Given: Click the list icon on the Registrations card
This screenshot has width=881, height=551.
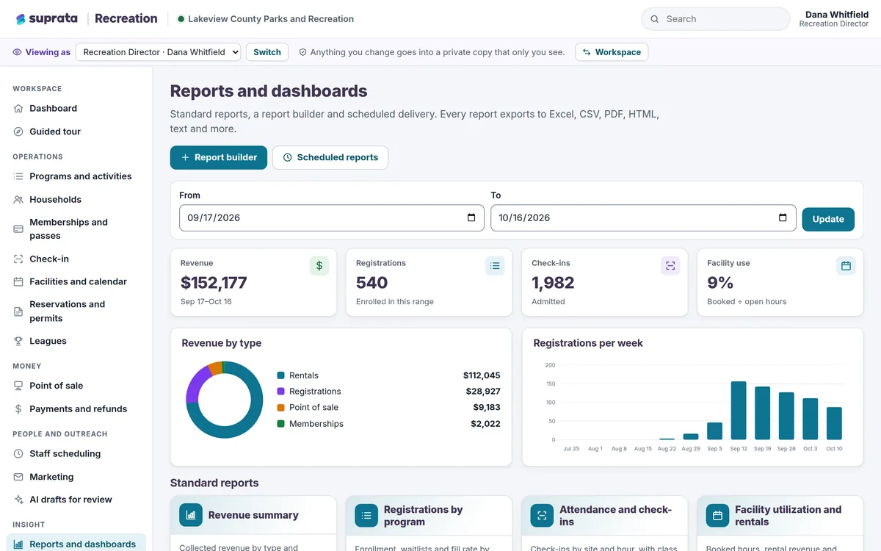Looking at the screenshot, I should [x=495, y=266].
